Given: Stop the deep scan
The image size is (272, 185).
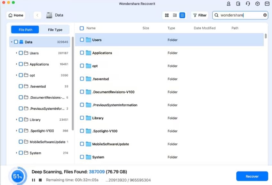Looking at the screenshot, I should [x=40, y=180].
